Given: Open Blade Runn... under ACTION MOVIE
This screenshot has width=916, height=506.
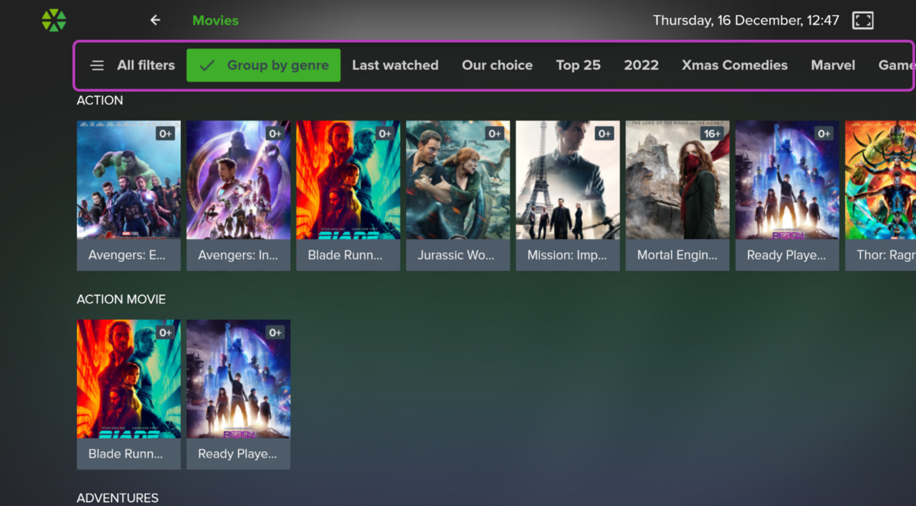Looking at the screenshot, I should coord(129,395).
